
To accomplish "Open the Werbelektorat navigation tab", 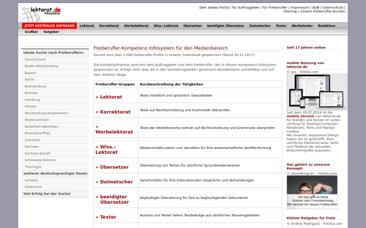I will pyautogui.click(x=136, y=26).
